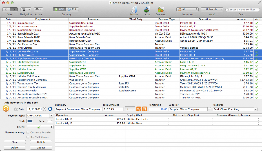Click Verif checkmark on iPhone John 01/11 row
The height and width of the screenshot is (151, 262).
[257, 76]
